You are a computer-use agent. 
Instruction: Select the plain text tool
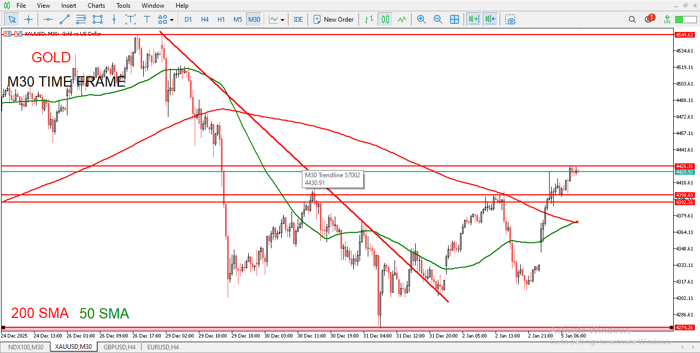coord(147,20)
